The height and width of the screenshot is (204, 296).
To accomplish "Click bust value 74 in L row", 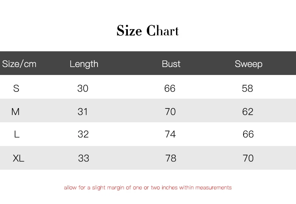I will click(x=170, y=135).
